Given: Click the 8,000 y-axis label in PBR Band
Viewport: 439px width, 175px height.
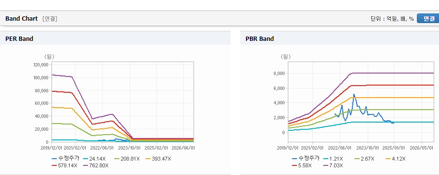Looking at the screenshot, I should tap(279, 74).
